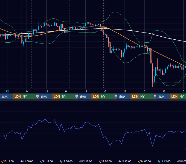Click NY session block above 4/13 00:00
This screenshot has height=164, width=186.
click(x=107, y=96)
